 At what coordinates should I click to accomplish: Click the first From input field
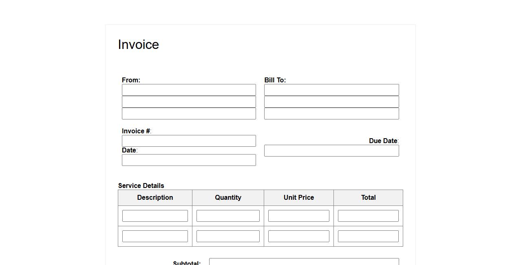pyautogui.click(x=189, y=90)
